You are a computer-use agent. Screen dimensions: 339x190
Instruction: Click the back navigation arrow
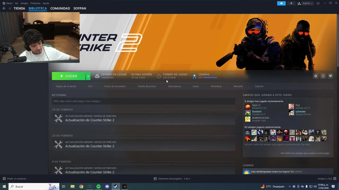[4, 8]
